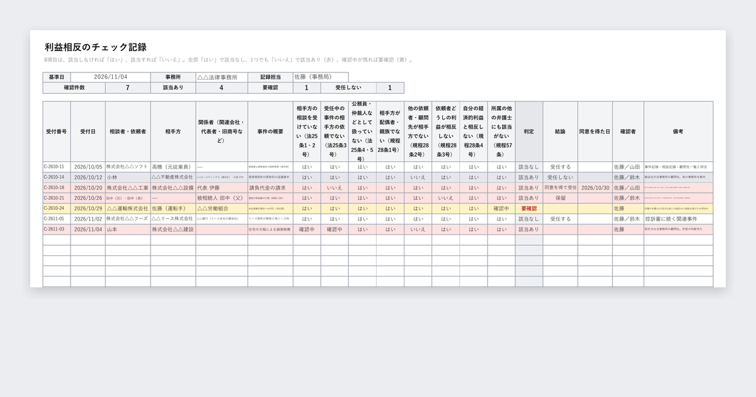
Task: Click the 受付番号 column header
Action: (x=57, y=132)
